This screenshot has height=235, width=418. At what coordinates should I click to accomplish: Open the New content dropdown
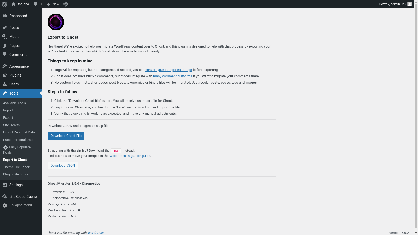[53, 4]
